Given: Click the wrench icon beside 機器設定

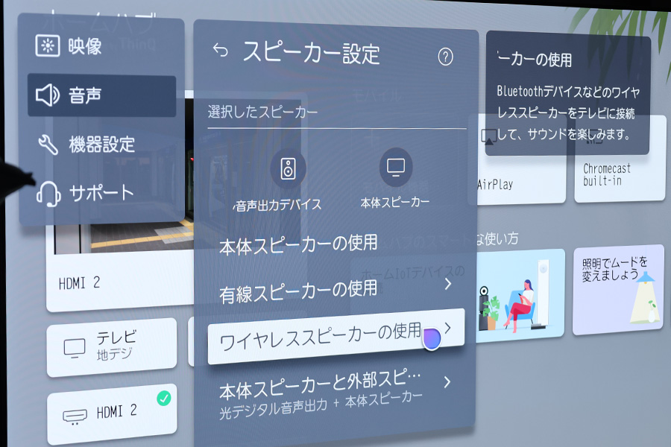Looking at the screenshot, I should click(x=48, y=145).
